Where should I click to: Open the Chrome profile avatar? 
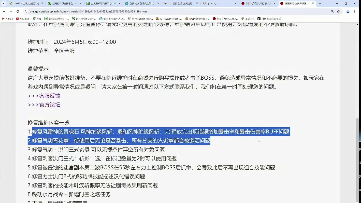(348, 11)
